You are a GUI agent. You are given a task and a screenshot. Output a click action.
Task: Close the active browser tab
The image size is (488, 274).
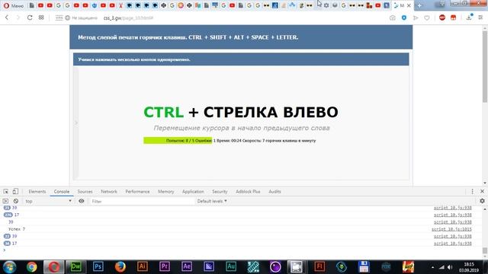409,5
